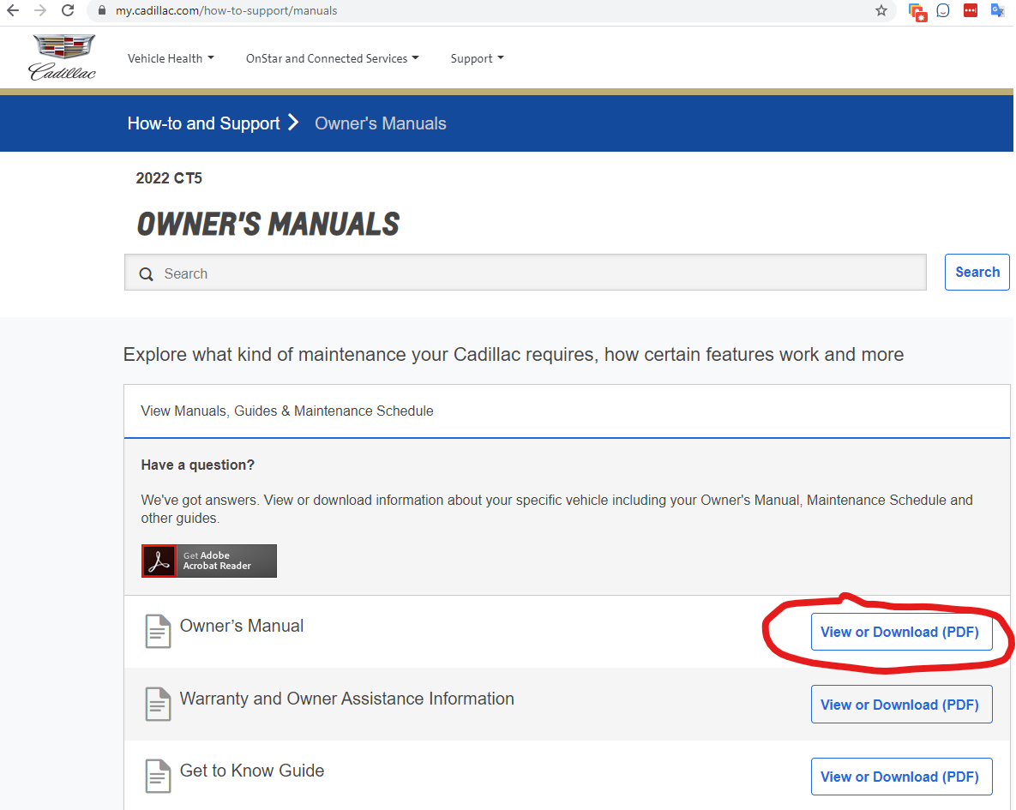Download the Warranty and Owner Assistance PDF
The width and height of the screenshot is (1016, 810).
(x=900, y=705)
